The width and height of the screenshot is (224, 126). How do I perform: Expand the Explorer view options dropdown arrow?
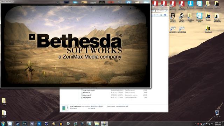[157, 15]
